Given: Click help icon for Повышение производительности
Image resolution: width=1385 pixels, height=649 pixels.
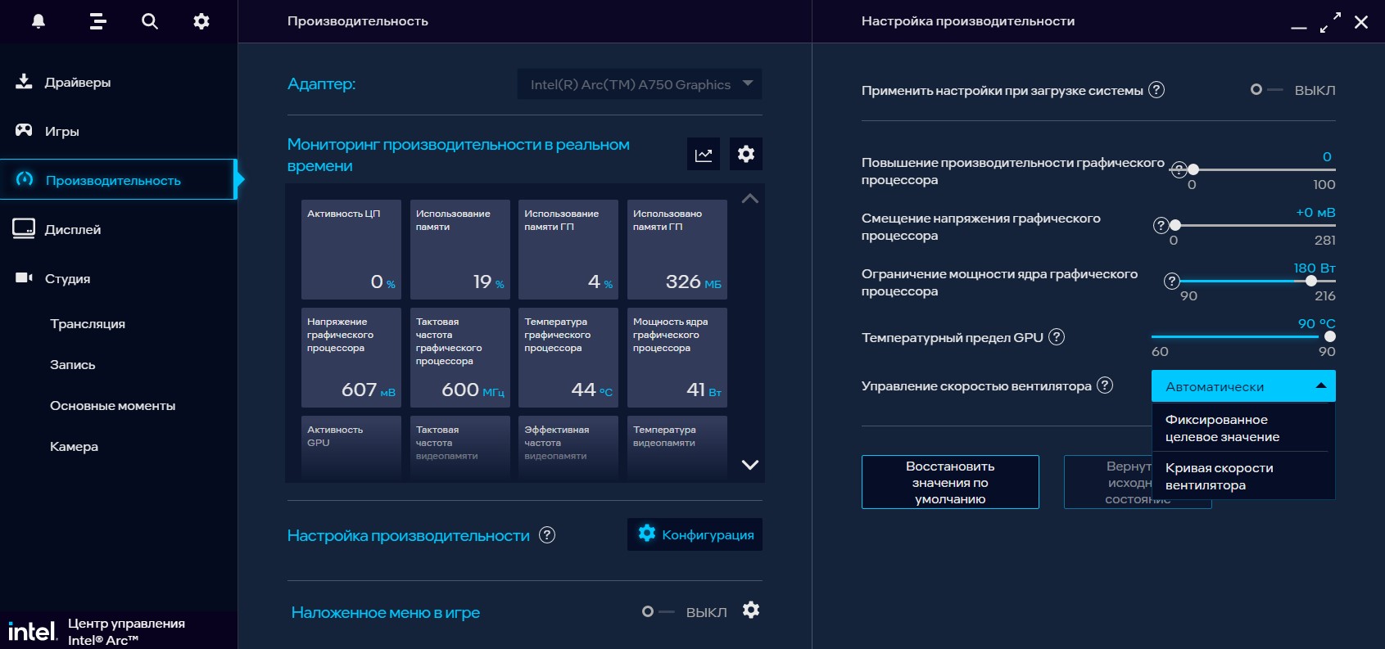Looking at the screenshot, I should (1179, 169).
